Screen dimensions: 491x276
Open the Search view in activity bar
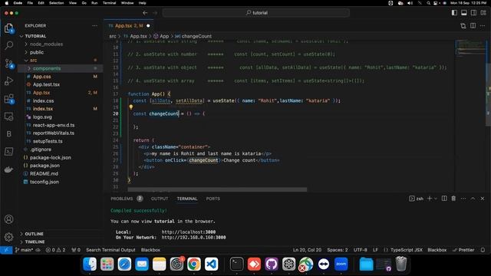(x=8, y=46)
